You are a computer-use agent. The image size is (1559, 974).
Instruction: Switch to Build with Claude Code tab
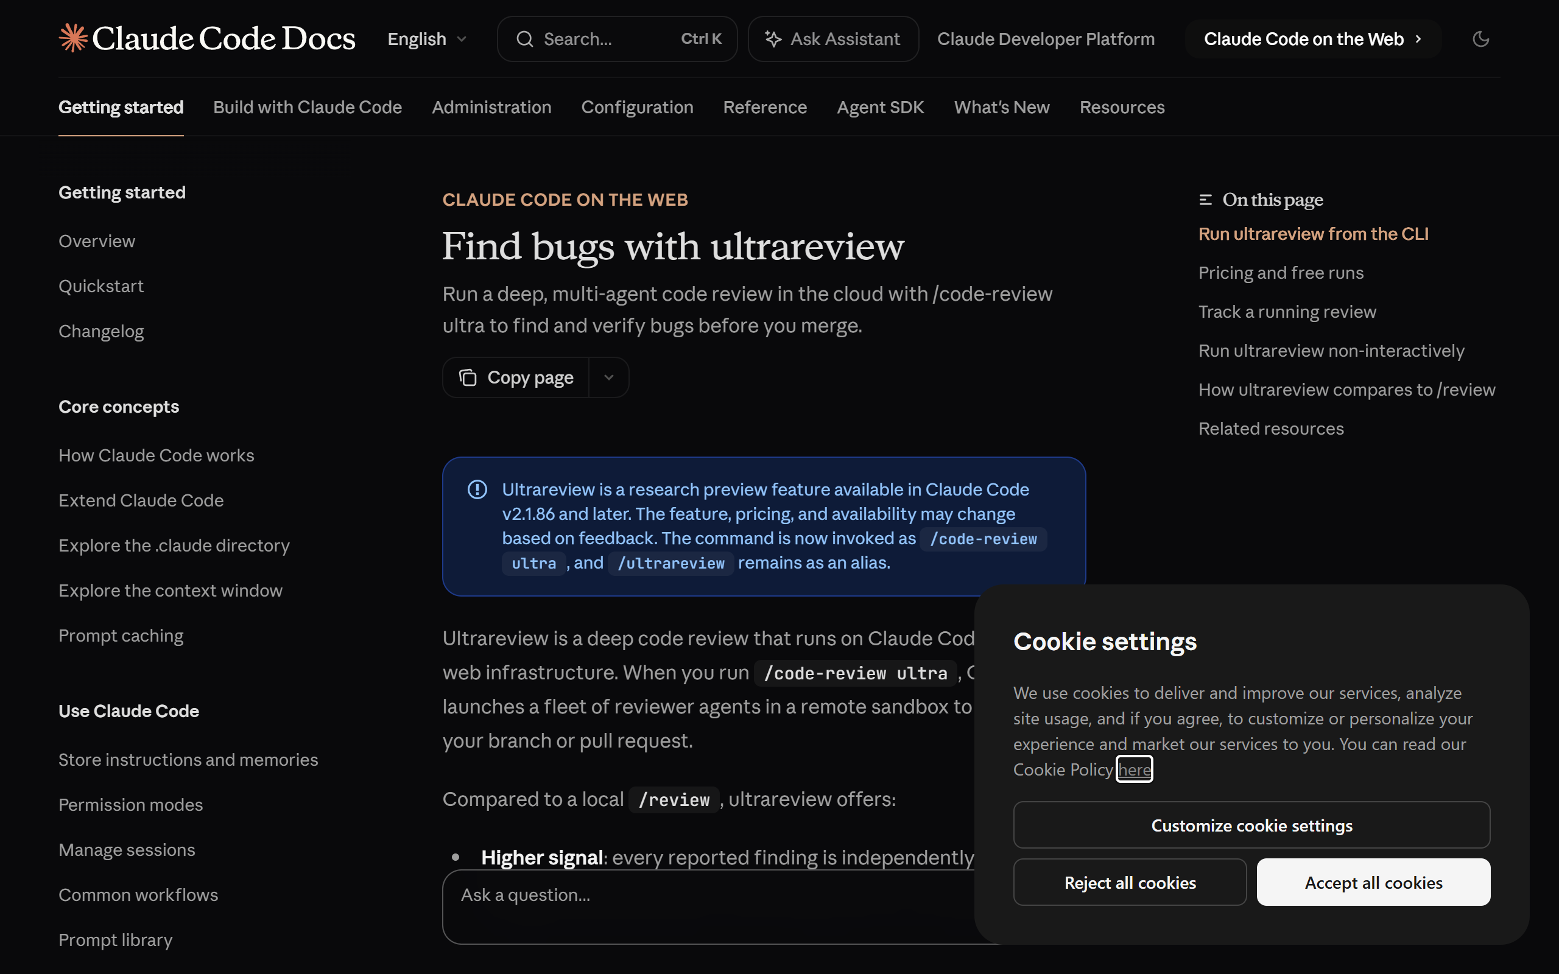pos(308,107)
